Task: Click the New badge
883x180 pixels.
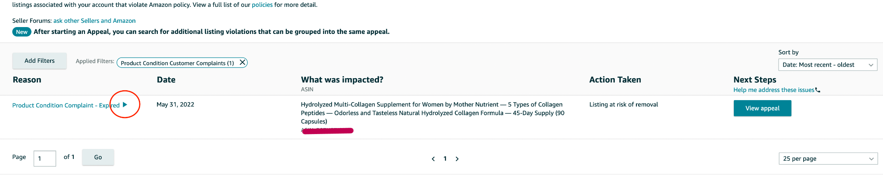Action: [22, 32]
